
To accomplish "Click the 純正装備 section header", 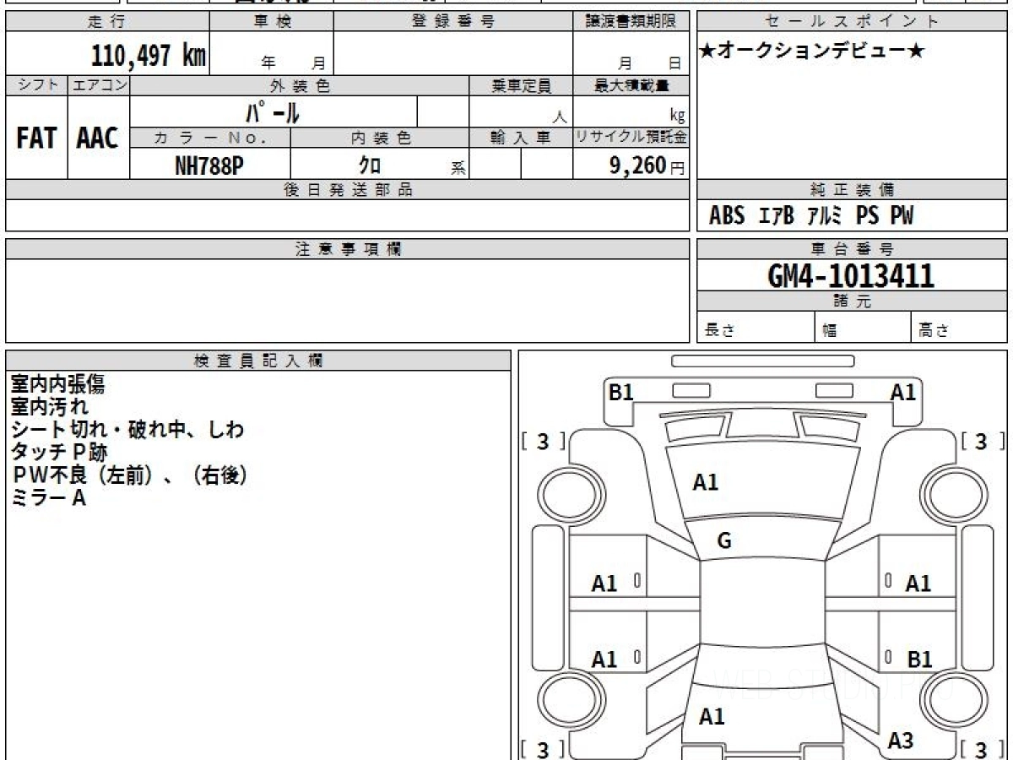I will 853,190.
